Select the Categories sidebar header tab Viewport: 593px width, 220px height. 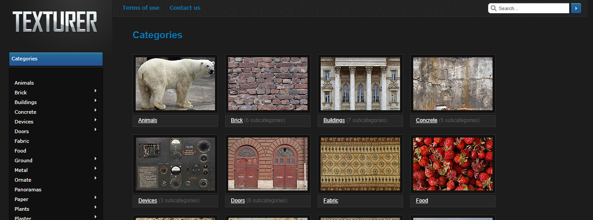pos(56,59)
